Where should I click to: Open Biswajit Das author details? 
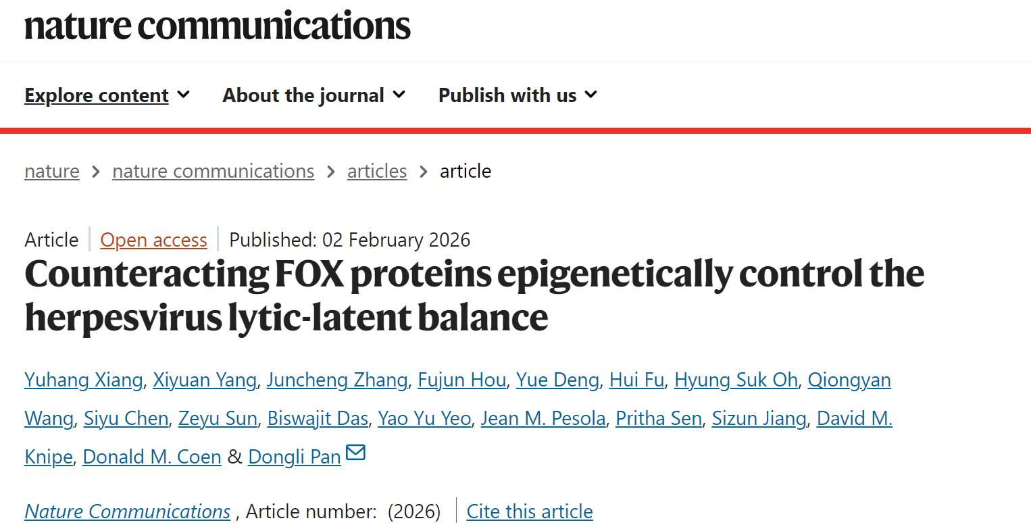coord(318,419)
